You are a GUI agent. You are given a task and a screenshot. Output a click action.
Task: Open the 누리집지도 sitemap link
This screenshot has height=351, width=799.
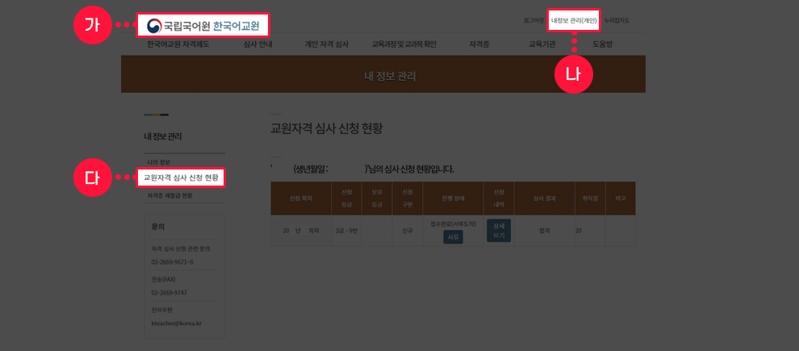point(617,20)
